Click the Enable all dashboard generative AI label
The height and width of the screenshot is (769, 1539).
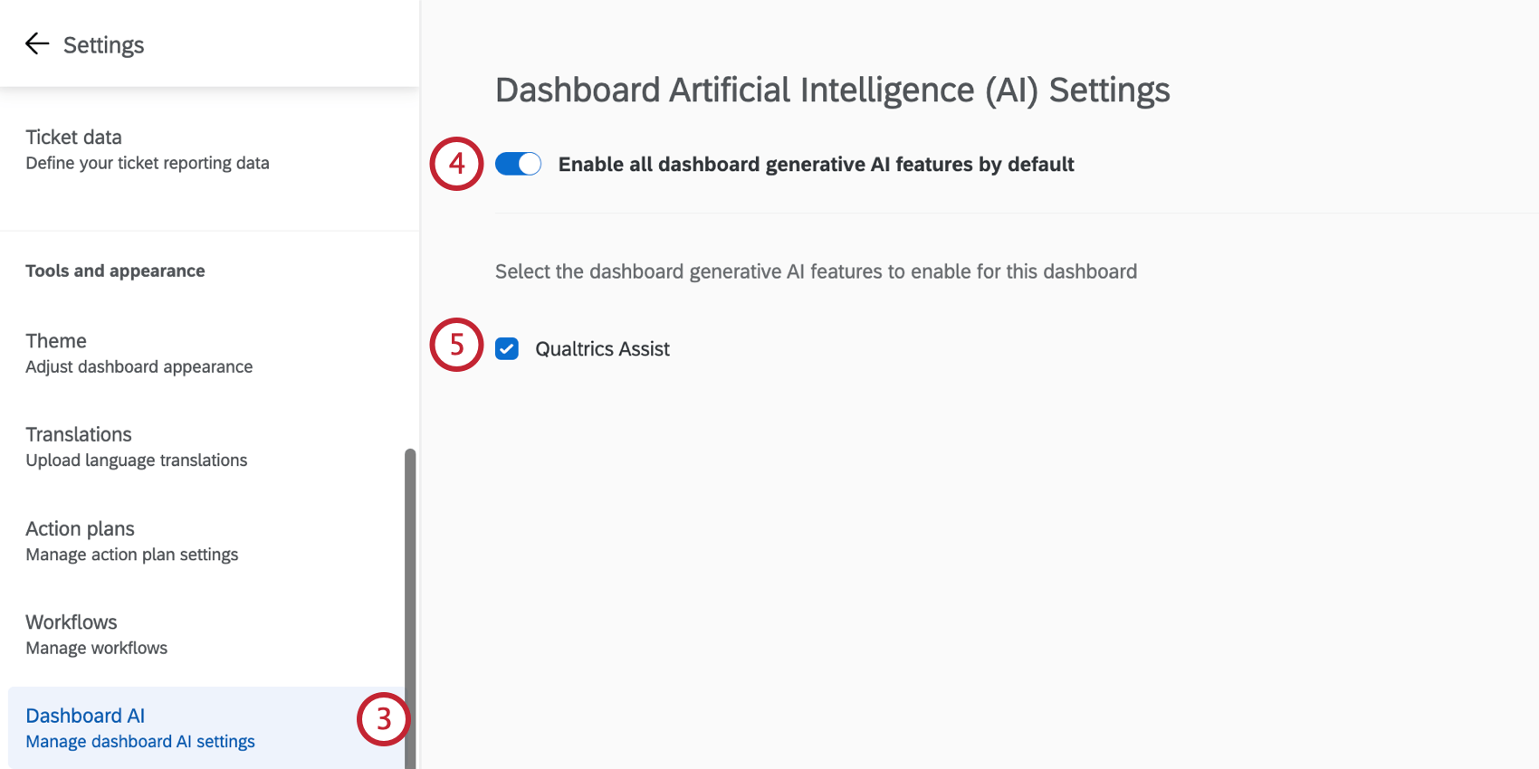tap(815, 164)
